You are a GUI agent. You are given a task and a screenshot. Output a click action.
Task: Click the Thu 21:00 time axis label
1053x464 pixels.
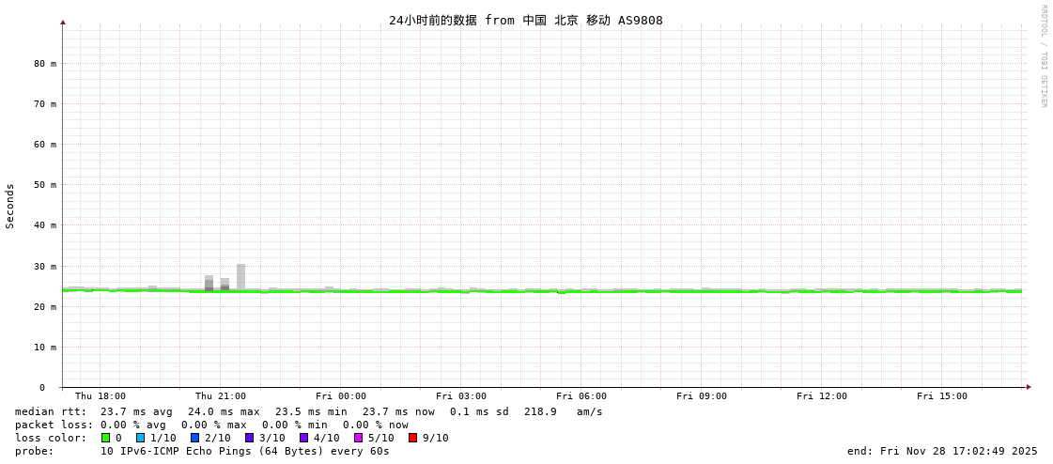tap(220, 396)
